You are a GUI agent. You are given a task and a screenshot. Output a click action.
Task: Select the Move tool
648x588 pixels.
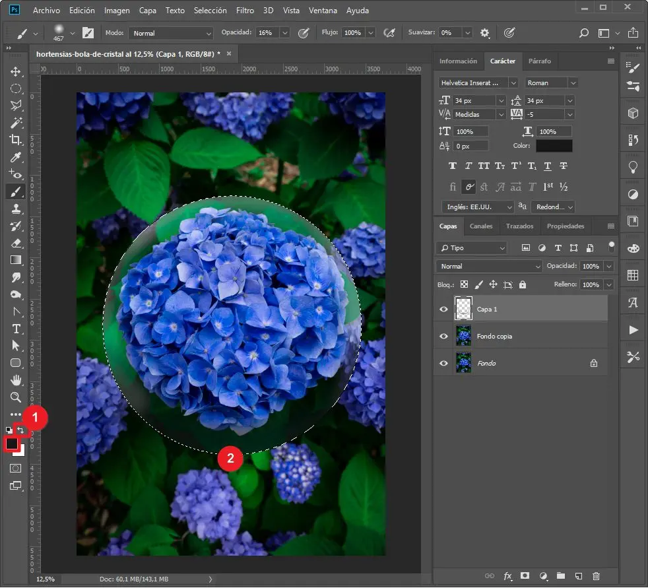16,71
